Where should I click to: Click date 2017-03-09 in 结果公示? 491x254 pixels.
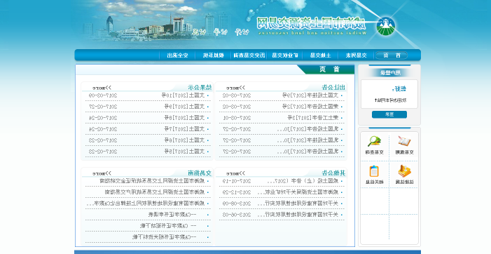point(103,95)
